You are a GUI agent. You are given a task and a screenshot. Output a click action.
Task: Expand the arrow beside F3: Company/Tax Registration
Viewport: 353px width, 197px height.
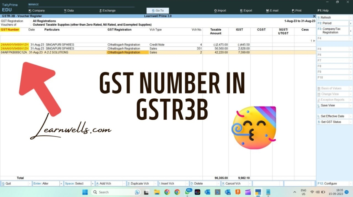351,31
